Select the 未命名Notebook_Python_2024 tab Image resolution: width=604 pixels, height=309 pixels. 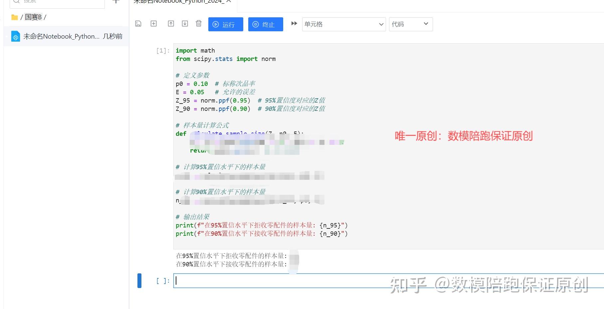pyautogui.click(x=179, y=2)
